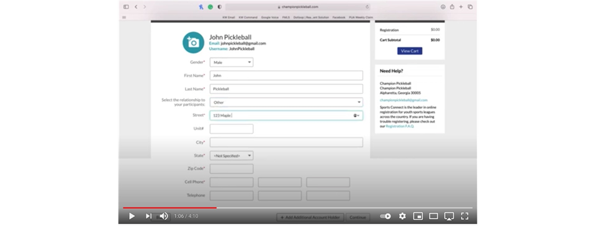Open the Gender dropdown
596x226 pixels.
coord(231,62)
